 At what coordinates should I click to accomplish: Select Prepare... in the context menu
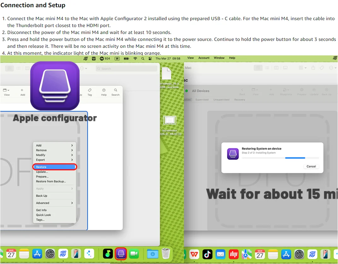coord(54,177)
